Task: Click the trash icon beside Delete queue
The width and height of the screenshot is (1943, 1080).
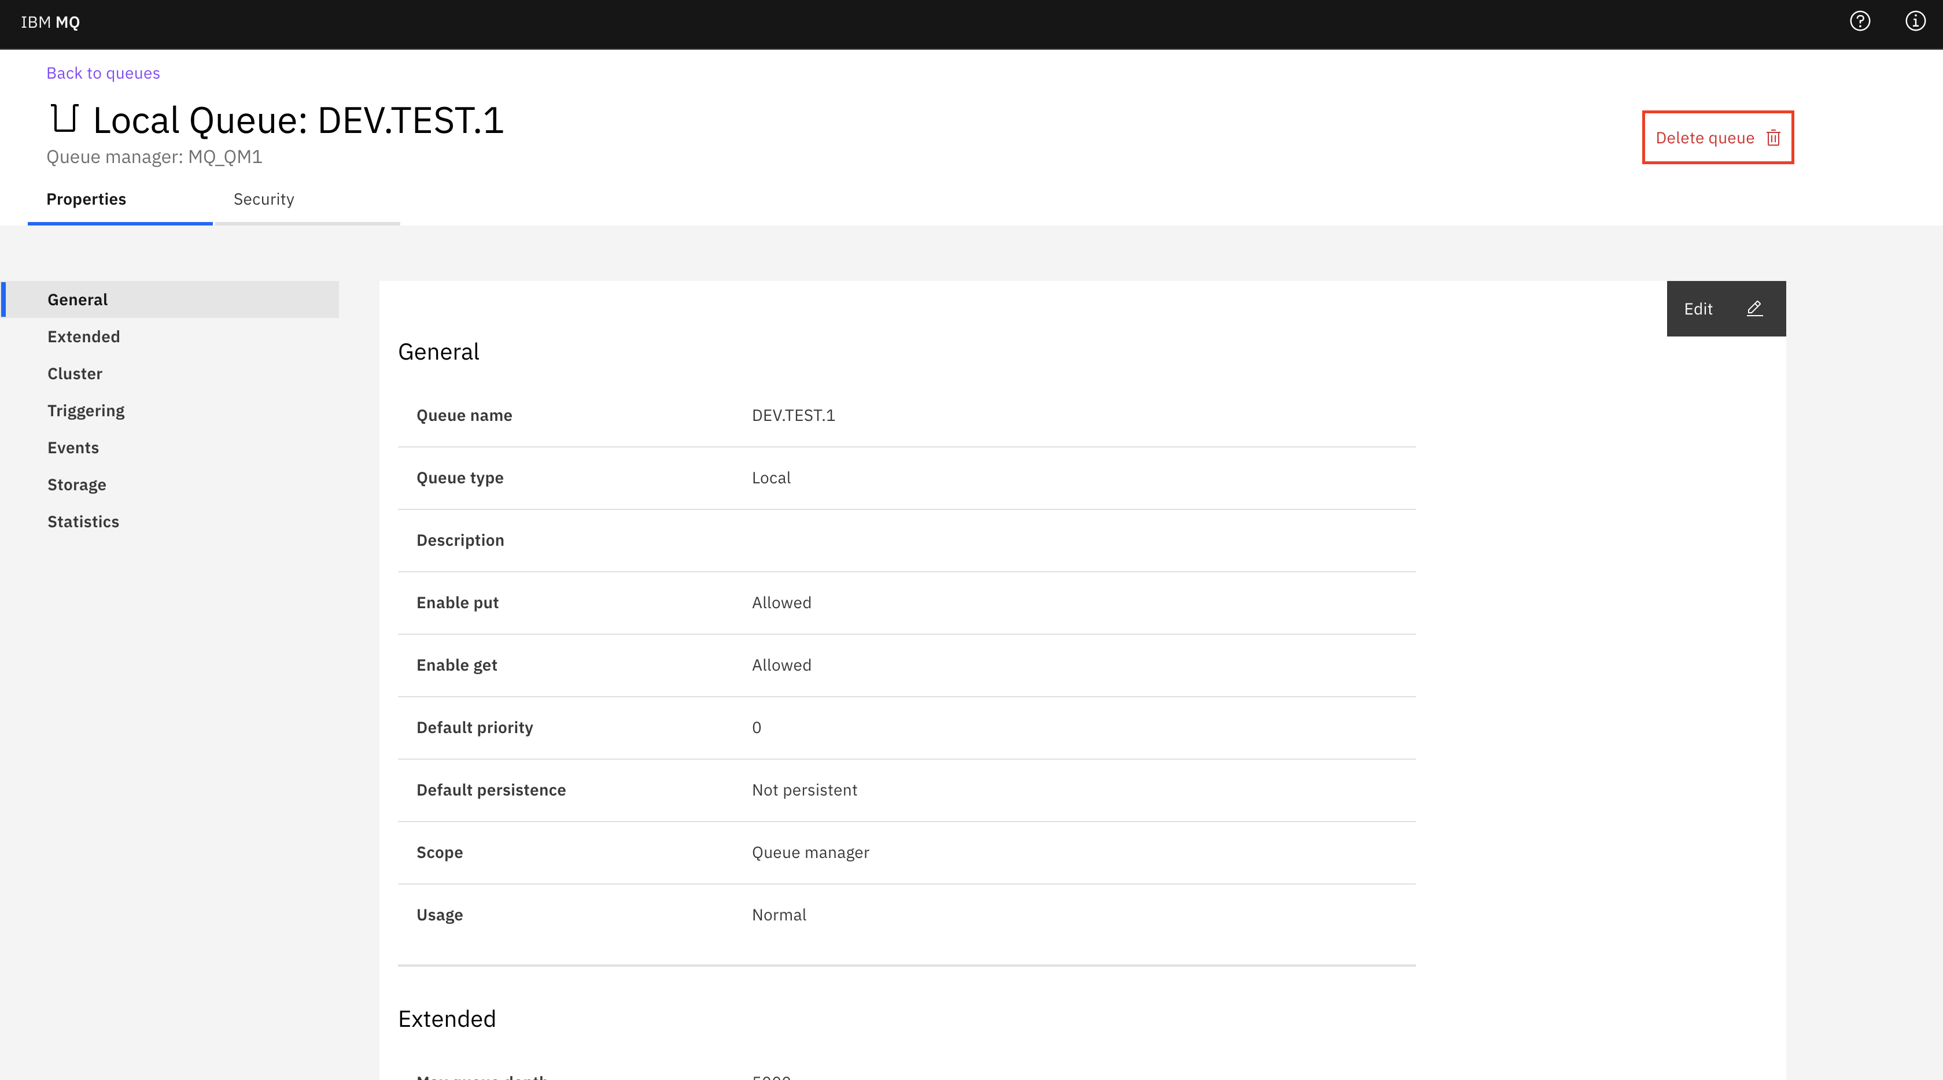Action: (x=1772, y=138)
